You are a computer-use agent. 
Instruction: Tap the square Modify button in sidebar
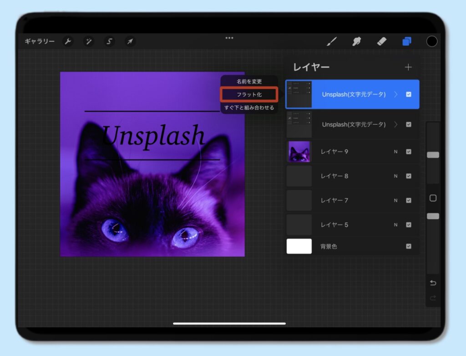[x=433, y=198]
